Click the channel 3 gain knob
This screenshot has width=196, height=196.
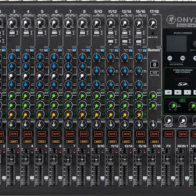tap(11, 23)
